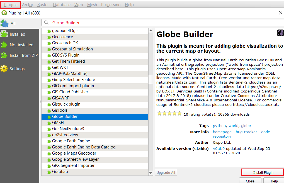Click the plugin icon beside GMSH

pyautogui.click(x=49, y=123)
